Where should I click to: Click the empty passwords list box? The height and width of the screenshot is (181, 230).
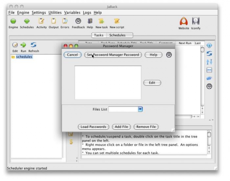tap(108, 83)
